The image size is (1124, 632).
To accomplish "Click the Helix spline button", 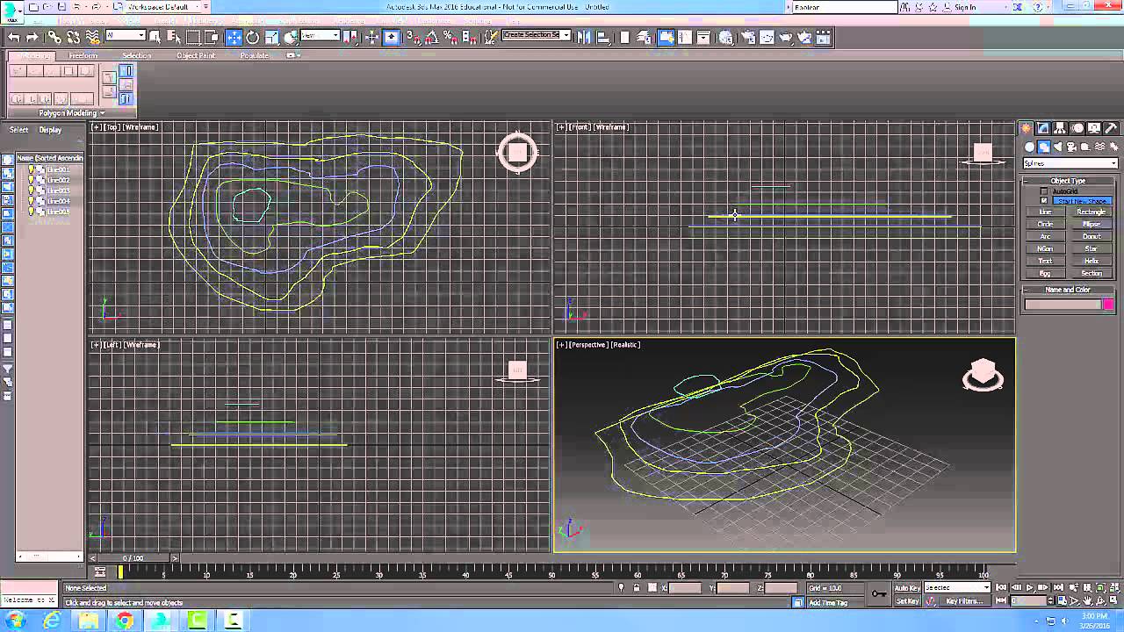I will [1092, 261].
